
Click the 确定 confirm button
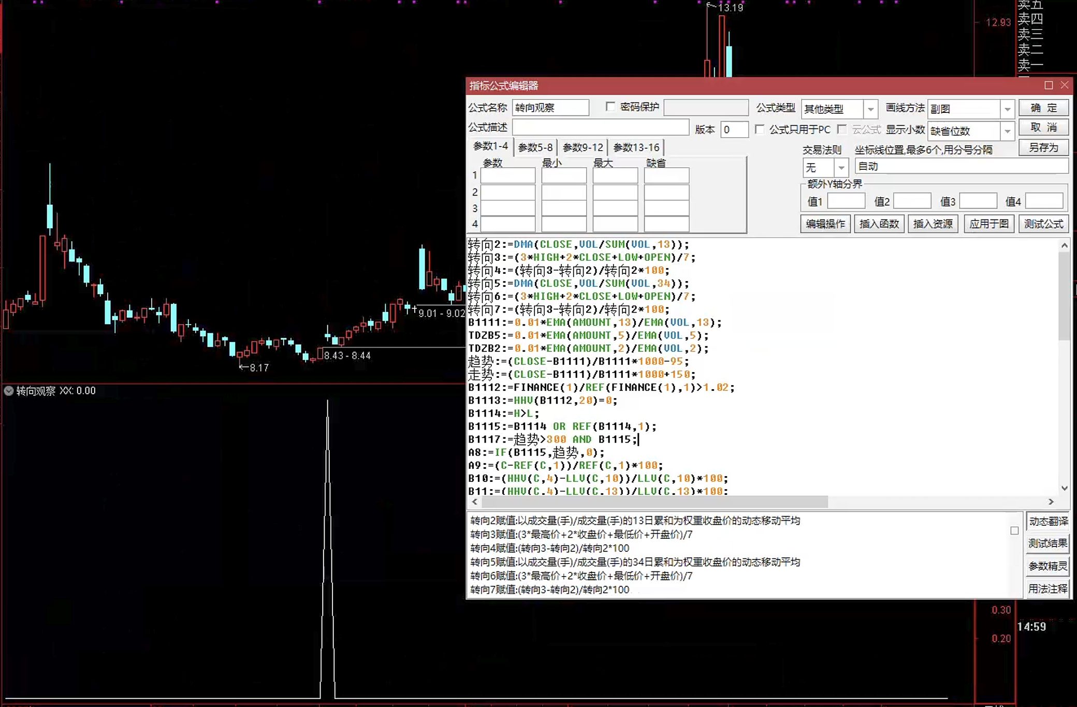(1043, 108)
